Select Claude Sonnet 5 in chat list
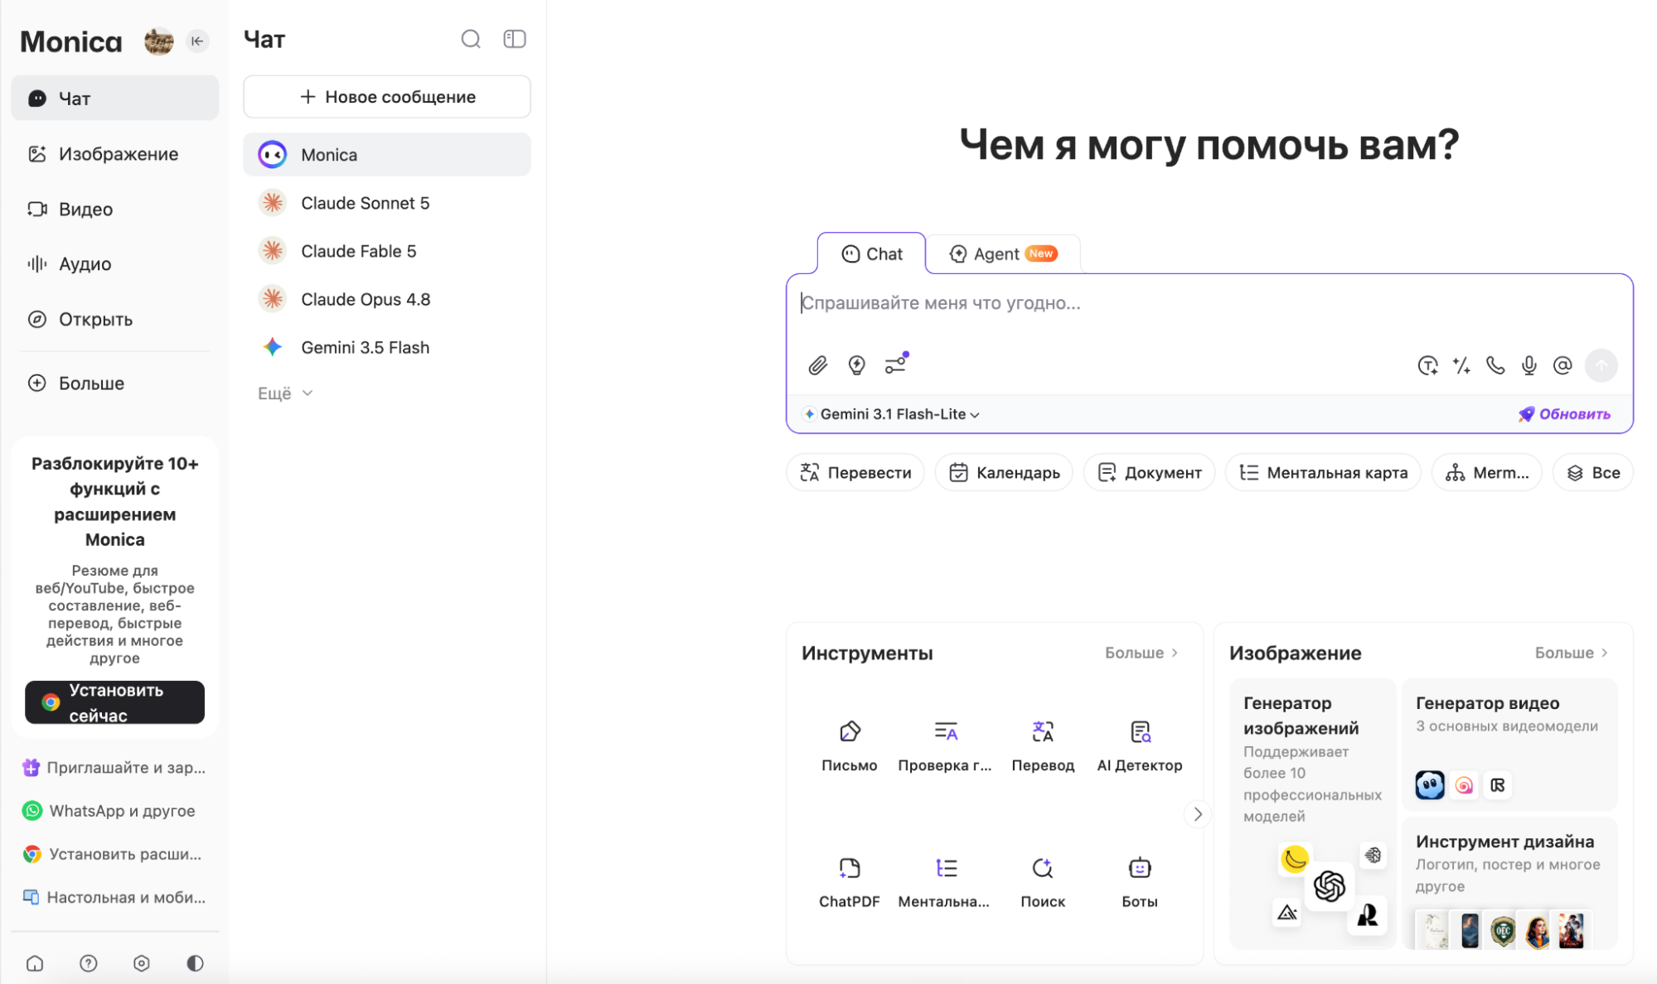Screen dimensions: 1657x984 (387, 203)
